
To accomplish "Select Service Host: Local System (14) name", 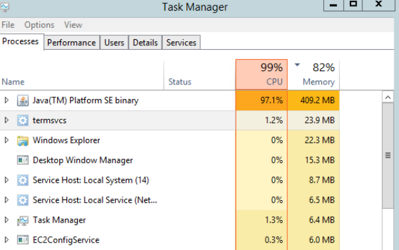I will 91,180.
